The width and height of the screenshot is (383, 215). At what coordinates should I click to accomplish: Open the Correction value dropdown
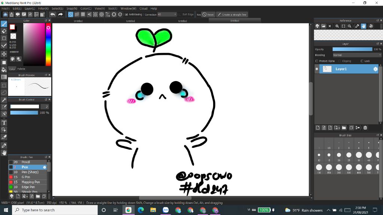click(175, 15)
